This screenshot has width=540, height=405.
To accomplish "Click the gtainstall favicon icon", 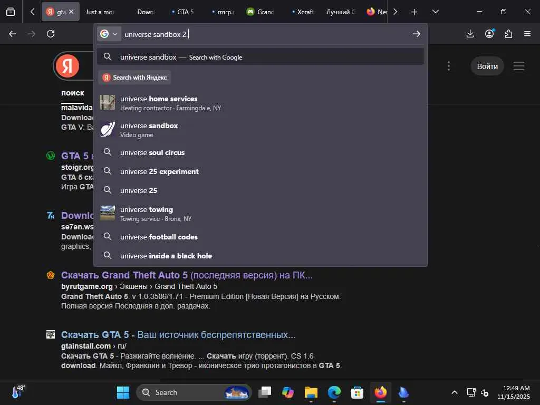I will [51, 334].
